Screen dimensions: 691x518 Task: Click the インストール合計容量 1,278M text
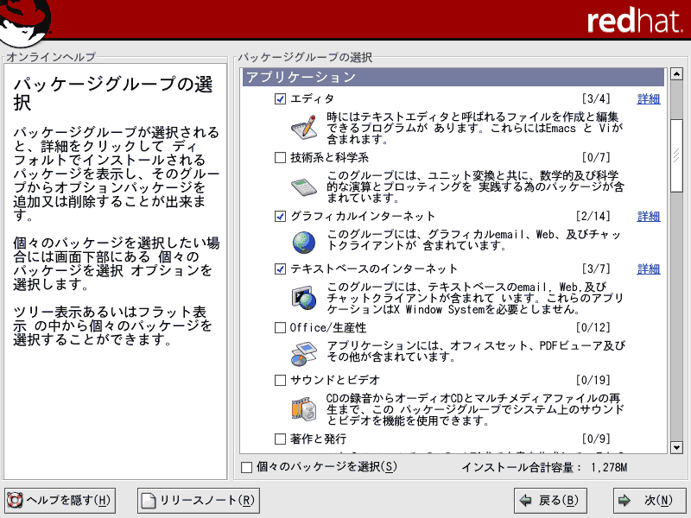[544, 467]
